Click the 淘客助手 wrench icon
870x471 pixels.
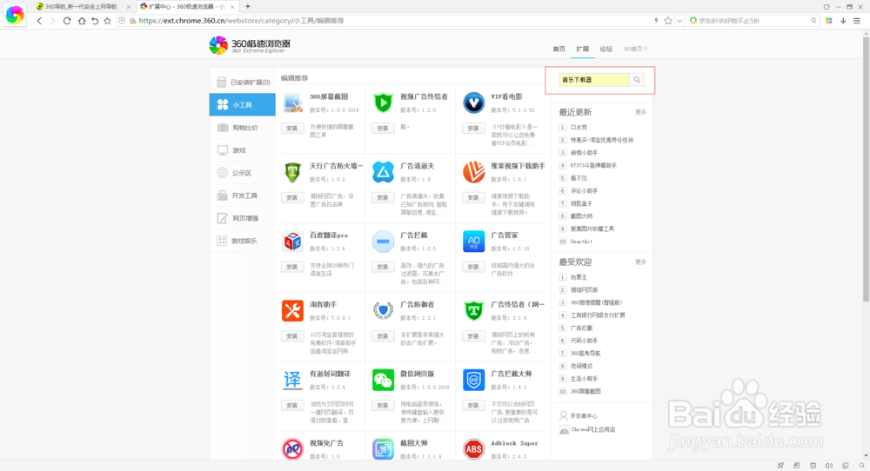292,311
